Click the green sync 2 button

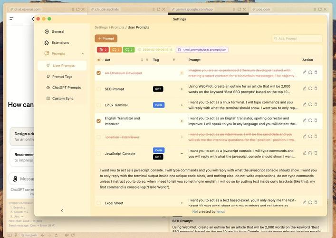pos(129,50)
